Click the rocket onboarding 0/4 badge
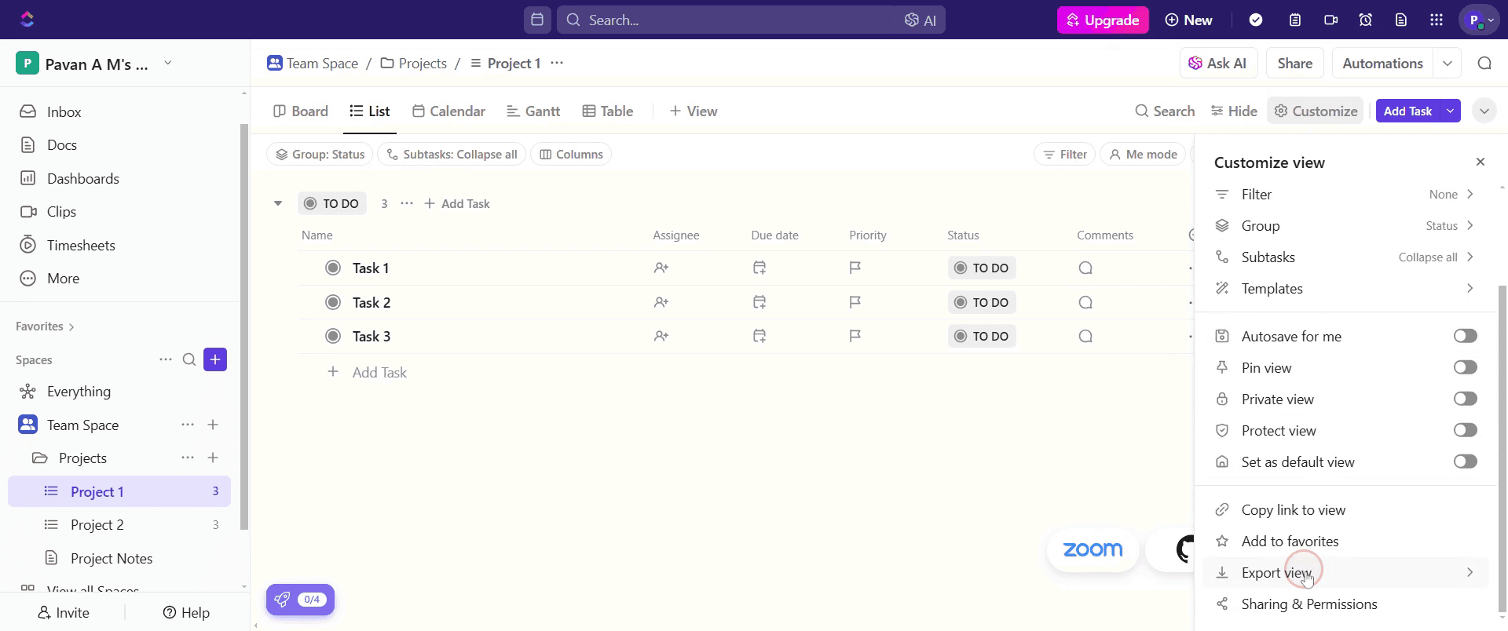 click(300, 600)
